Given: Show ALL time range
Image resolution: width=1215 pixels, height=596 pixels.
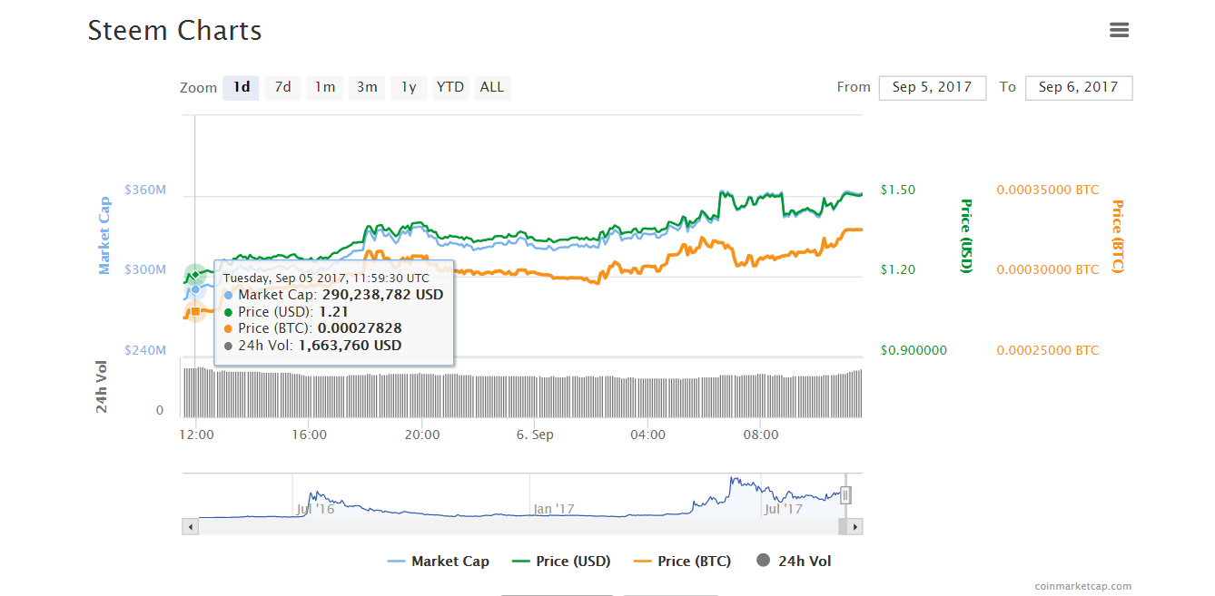Looking at the screenshot, I should point(492,87).
